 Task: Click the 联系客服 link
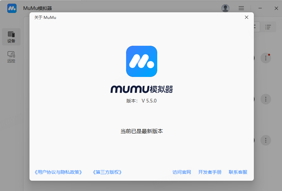[x=238, y=172]
